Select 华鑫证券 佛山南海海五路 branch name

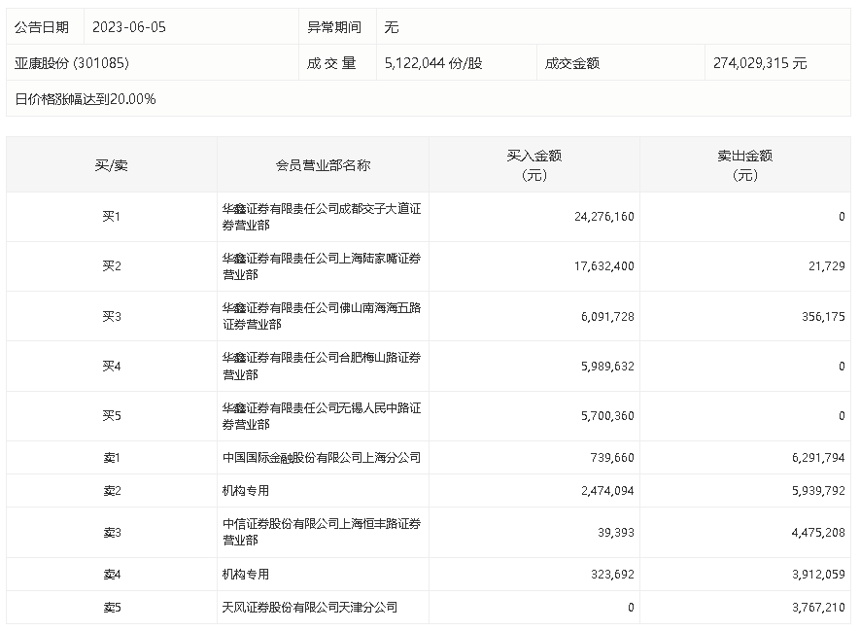click(322, 316)
